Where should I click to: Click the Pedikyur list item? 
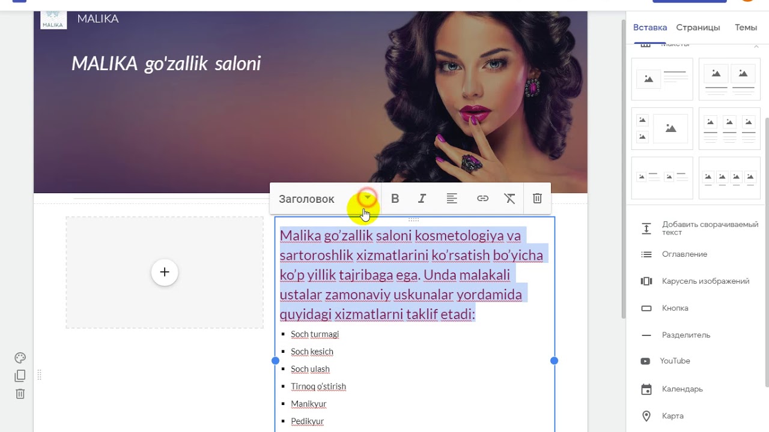(308, 421)
